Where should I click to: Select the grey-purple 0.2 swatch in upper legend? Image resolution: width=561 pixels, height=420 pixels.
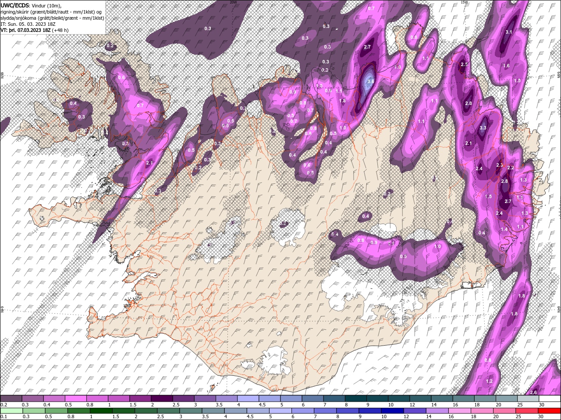(11, 399)
